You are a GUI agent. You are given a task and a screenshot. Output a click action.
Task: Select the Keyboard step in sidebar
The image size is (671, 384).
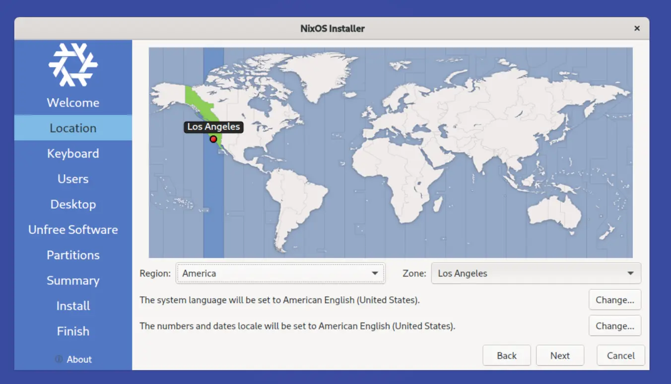pyautogui.click(x=73, y=154)
